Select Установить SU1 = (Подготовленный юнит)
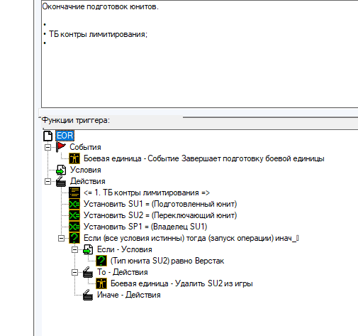The width and height of the screenshot is (358, 336). pyautogui.click(x=160, y=204)
